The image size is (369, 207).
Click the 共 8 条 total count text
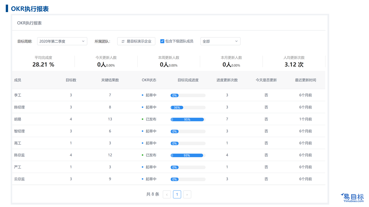[x=153, y=194]
